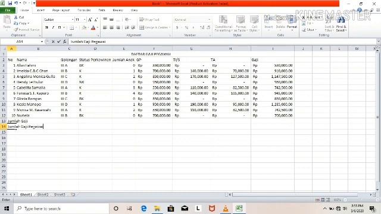Increase decimal places
The image size is (381, 214).
tap(202, 28)
